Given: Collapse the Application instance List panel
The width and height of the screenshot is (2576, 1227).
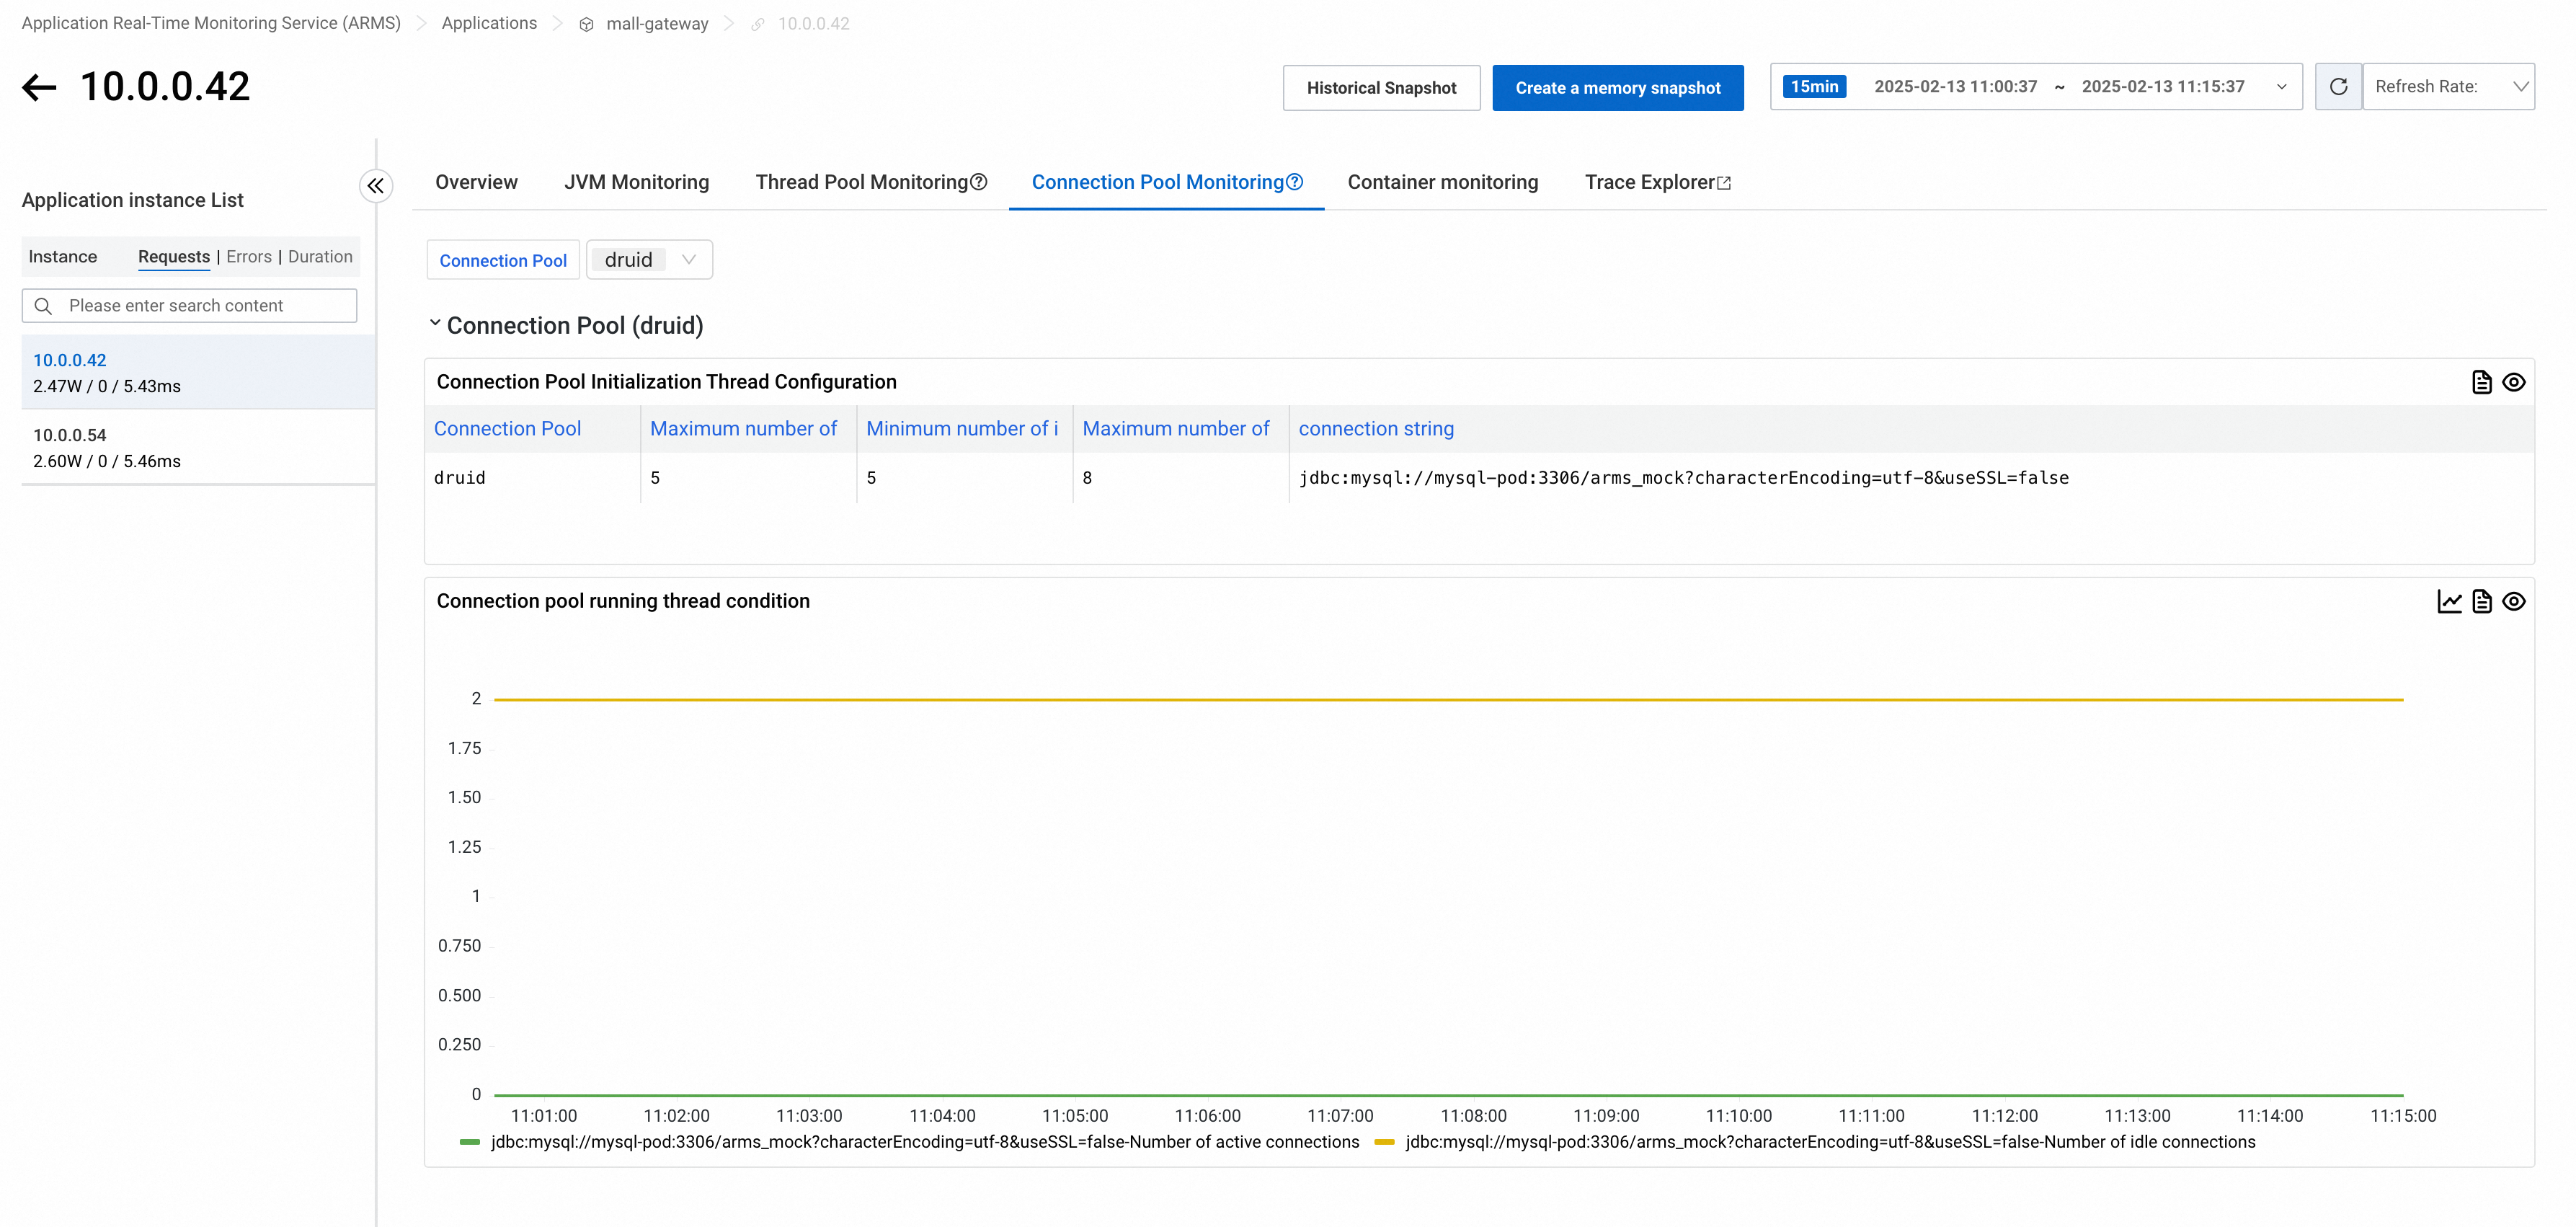Looking at the screenshot, I should pos(376,186).
